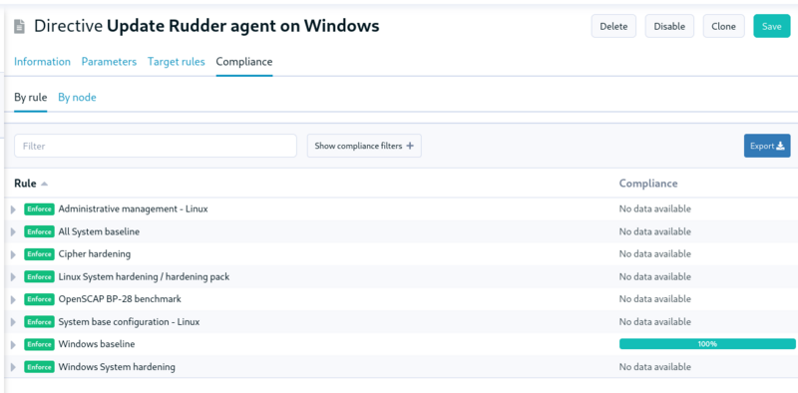Select the Administrative management - Linux rule name
The image size is (798, 393).
(133, 208)
